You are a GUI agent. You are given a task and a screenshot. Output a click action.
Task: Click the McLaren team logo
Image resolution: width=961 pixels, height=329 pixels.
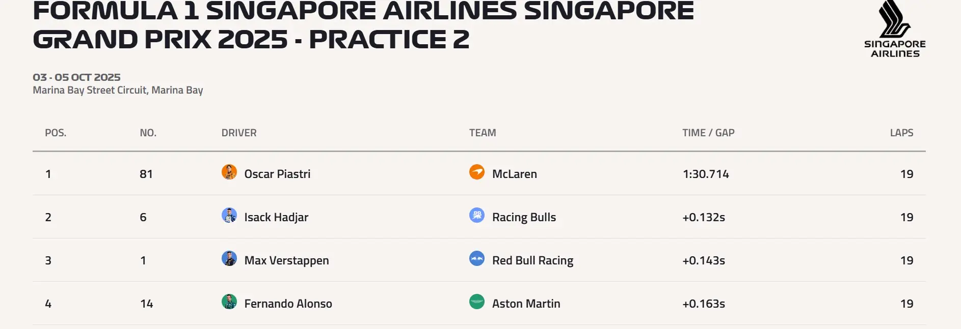click(x=477, y=172)
